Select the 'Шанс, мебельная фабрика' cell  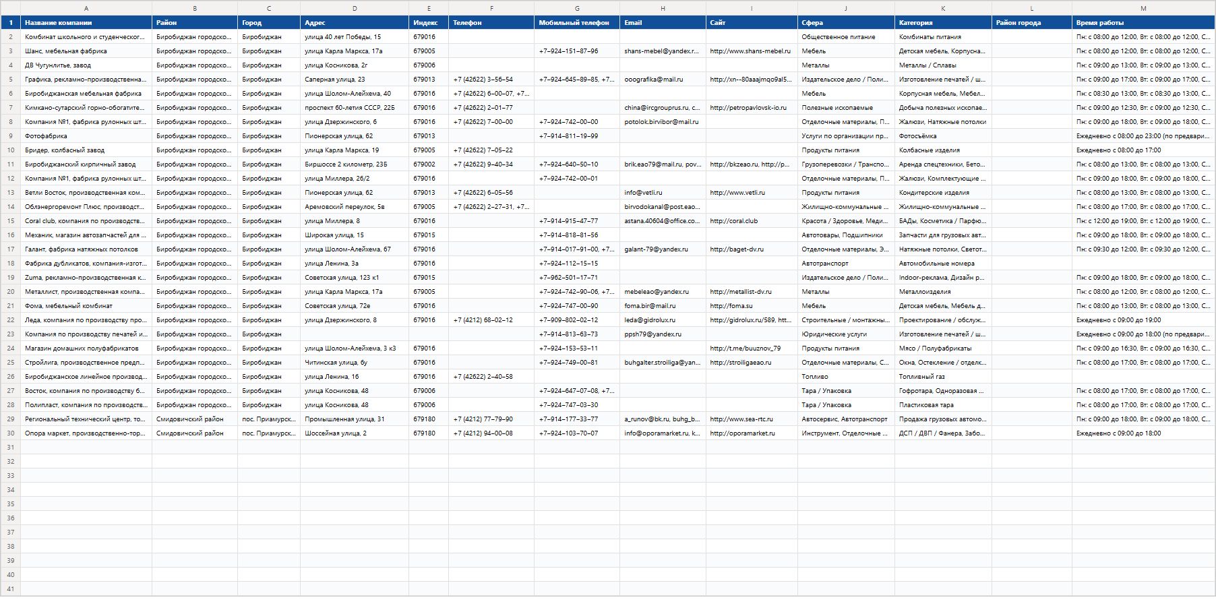86,51
